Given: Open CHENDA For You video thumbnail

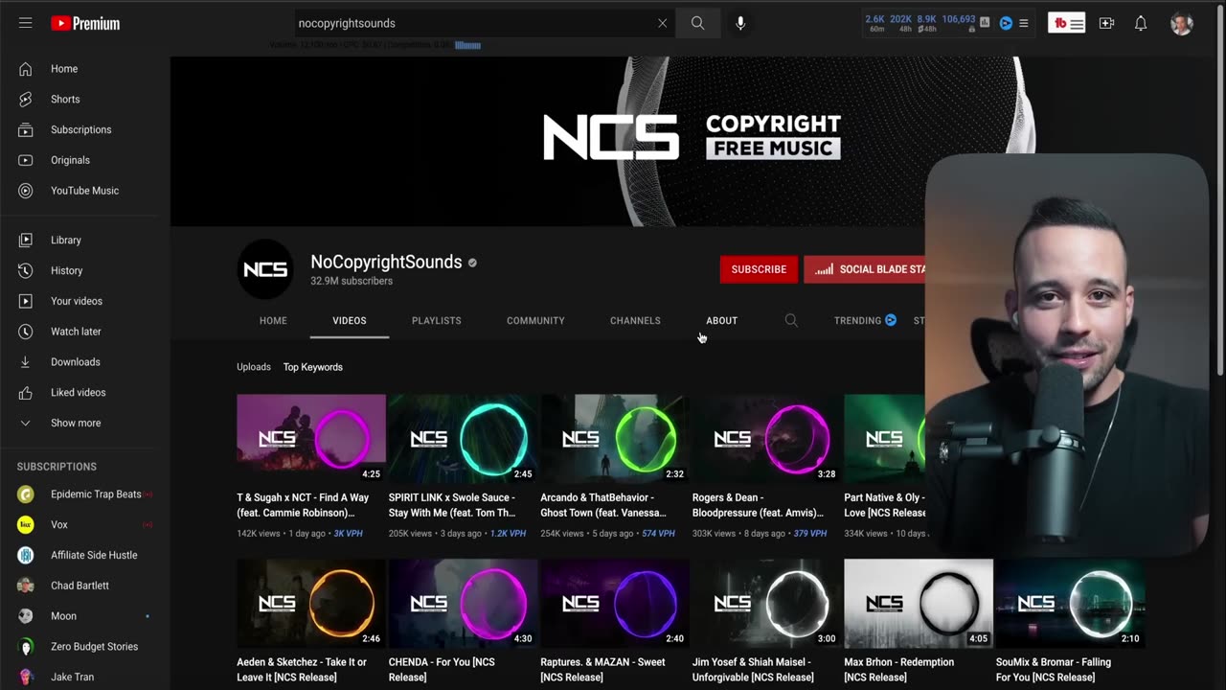Looking at the screenshot, I should [x=463, y=602].
